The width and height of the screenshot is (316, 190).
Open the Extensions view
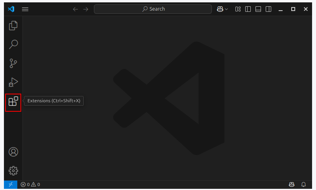click(x=13, y=101)
